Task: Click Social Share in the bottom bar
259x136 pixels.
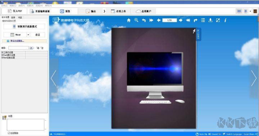Action: 251,134
